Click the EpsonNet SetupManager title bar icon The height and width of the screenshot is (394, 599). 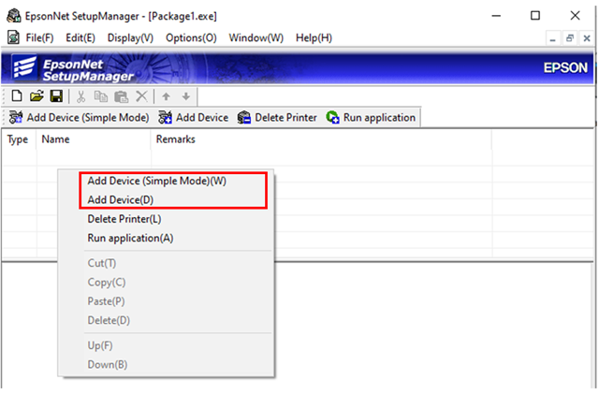pos(14,16)
